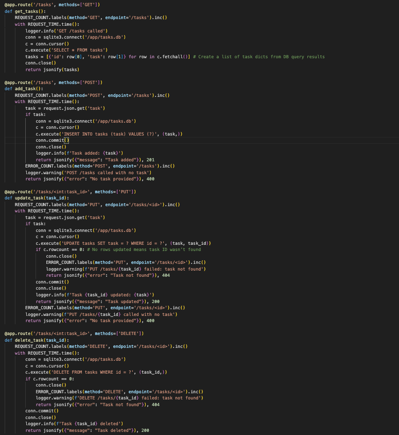This screenshot has width=399, height=435.
Task: Place cursor on 'def add_task():' line
Action: tap(24, 89)
